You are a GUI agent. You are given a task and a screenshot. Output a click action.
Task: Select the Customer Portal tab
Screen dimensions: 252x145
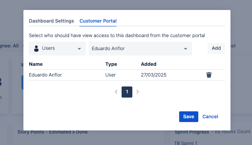click(98, 21)
